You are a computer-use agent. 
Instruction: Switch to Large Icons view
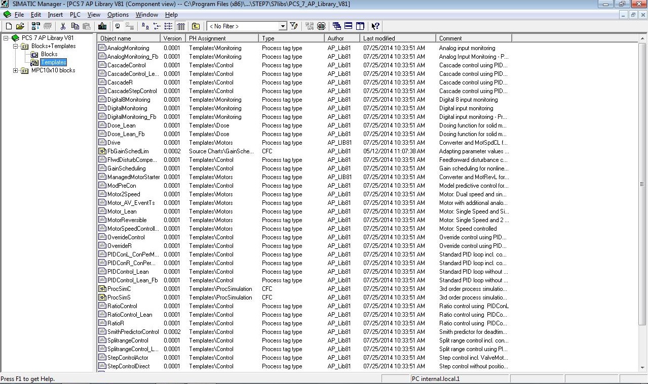tap(144, 26)
